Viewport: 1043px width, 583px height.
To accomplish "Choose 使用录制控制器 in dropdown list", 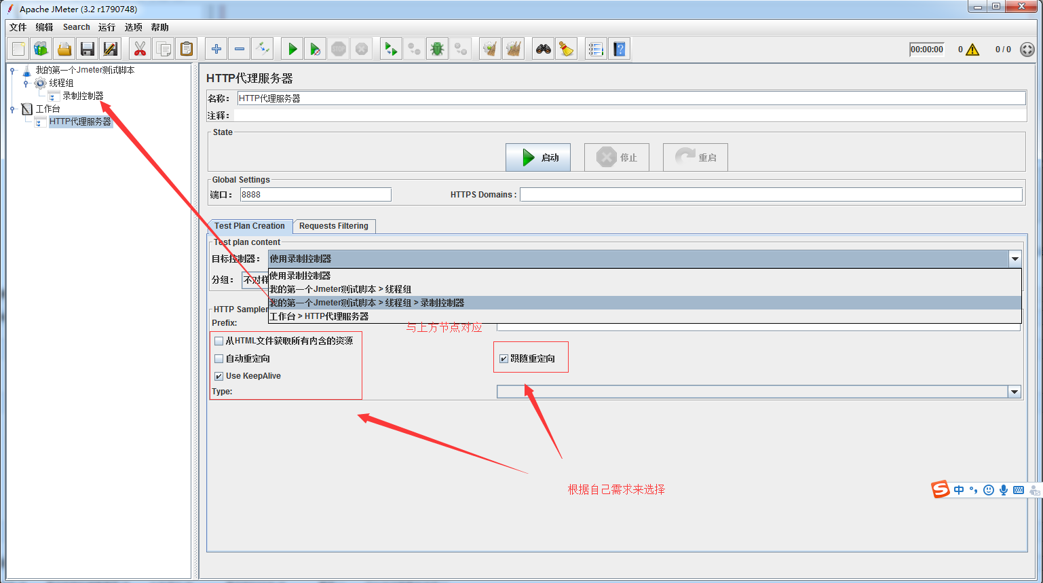I will point(645,276).
